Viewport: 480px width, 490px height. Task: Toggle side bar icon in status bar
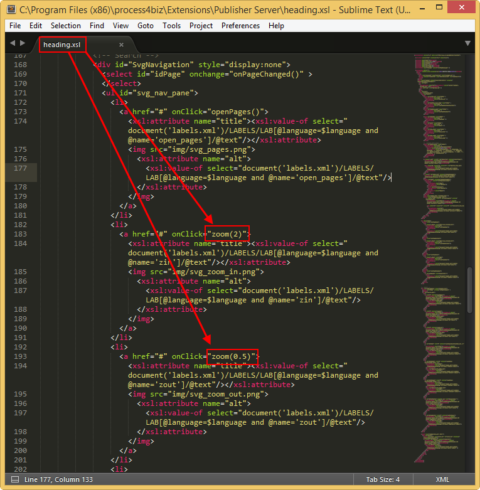(x=14, y=479)
